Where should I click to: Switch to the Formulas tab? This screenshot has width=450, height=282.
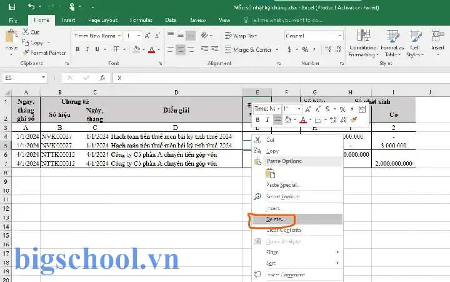click(x=141, y=20)
